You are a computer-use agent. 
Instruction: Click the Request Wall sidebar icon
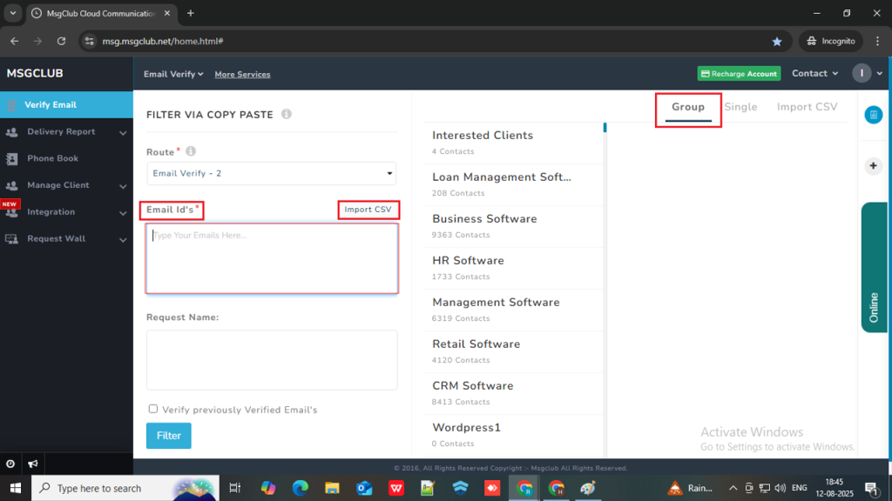(x=11, y=239)
